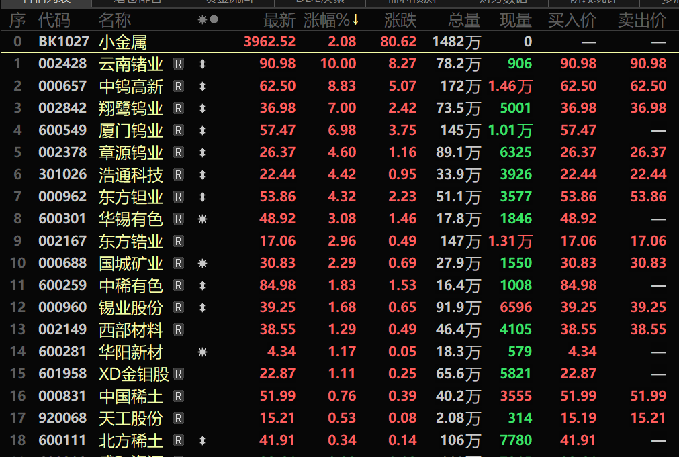The height and width of the screenshot is (457, 679).
Task: Click the up-down marker icon in 中钨高新 row
Action: coord(202,86)
